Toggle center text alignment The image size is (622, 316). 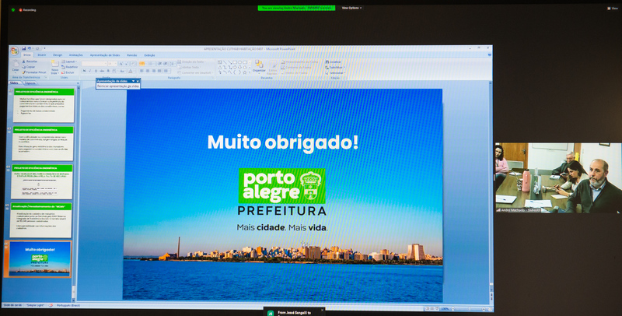tap(148, 71)
